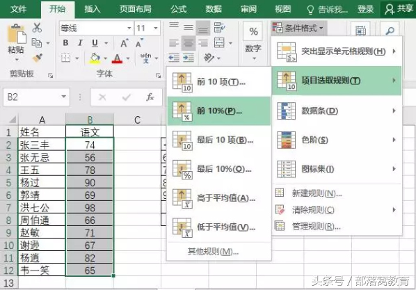Screen dimensions: 416x290
Task: Click the cells icon beside conditional formatting
Action: tap(360, 31)
